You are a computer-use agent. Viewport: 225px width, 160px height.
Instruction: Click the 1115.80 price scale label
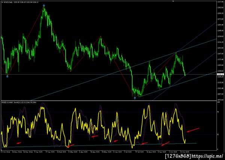point(221,82)
